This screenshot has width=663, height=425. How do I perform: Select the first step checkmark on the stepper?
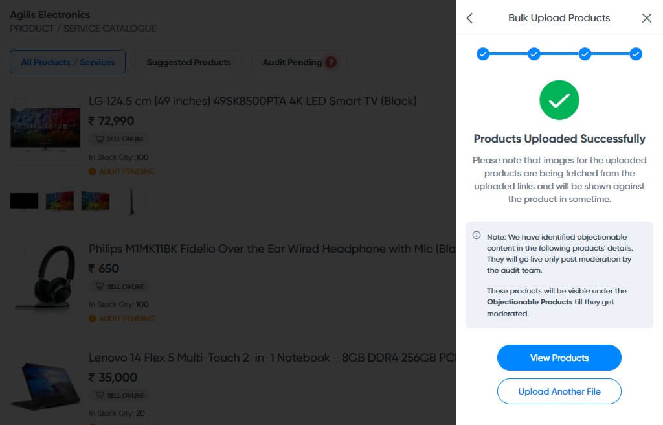click(x=483, y=54)
